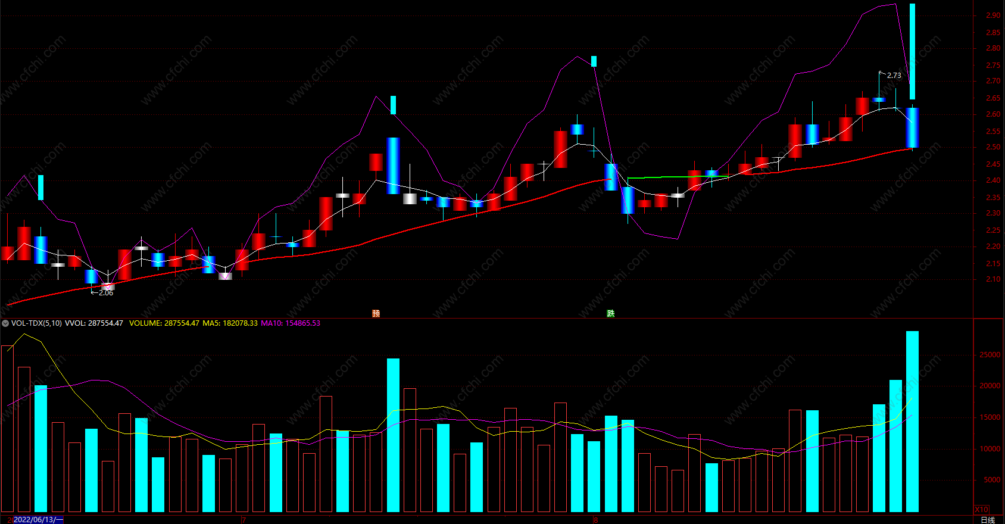Click the green 跌 event marker
The image size is (1005, 524).
tap(610, 313)
